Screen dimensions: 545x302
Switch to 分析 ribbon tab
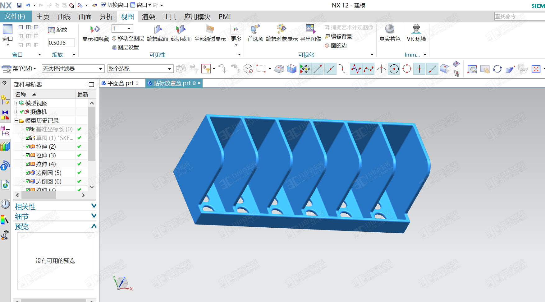pos(106,17)
